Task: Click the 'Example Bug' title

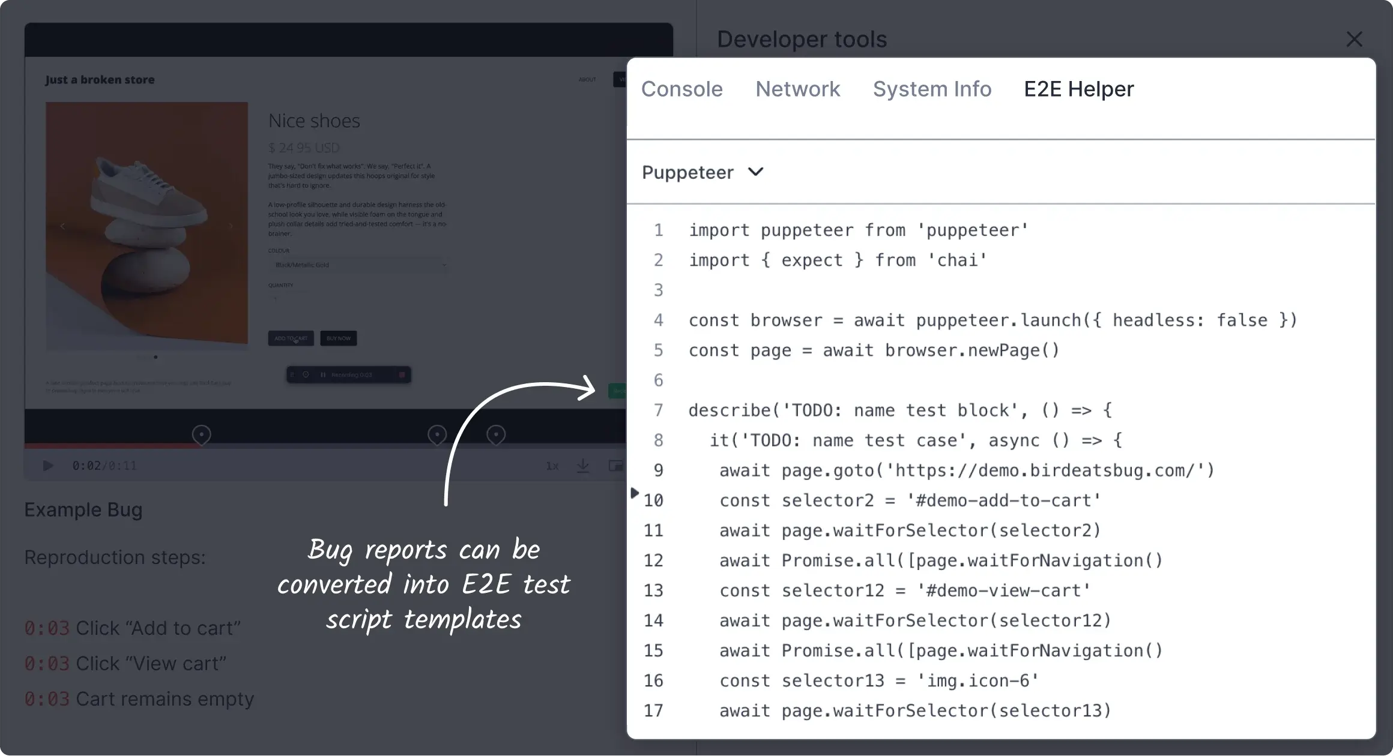Action: 83,510
